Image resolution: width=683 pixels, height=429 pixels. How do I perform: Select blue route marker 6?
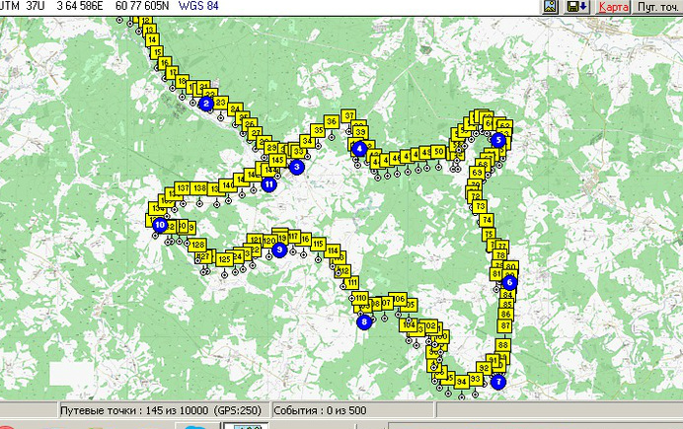coord(509,282)
